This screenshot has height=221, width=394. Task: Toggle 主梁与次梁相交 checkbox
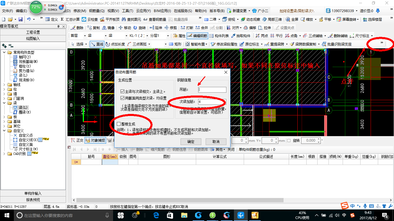pos(123,91)
